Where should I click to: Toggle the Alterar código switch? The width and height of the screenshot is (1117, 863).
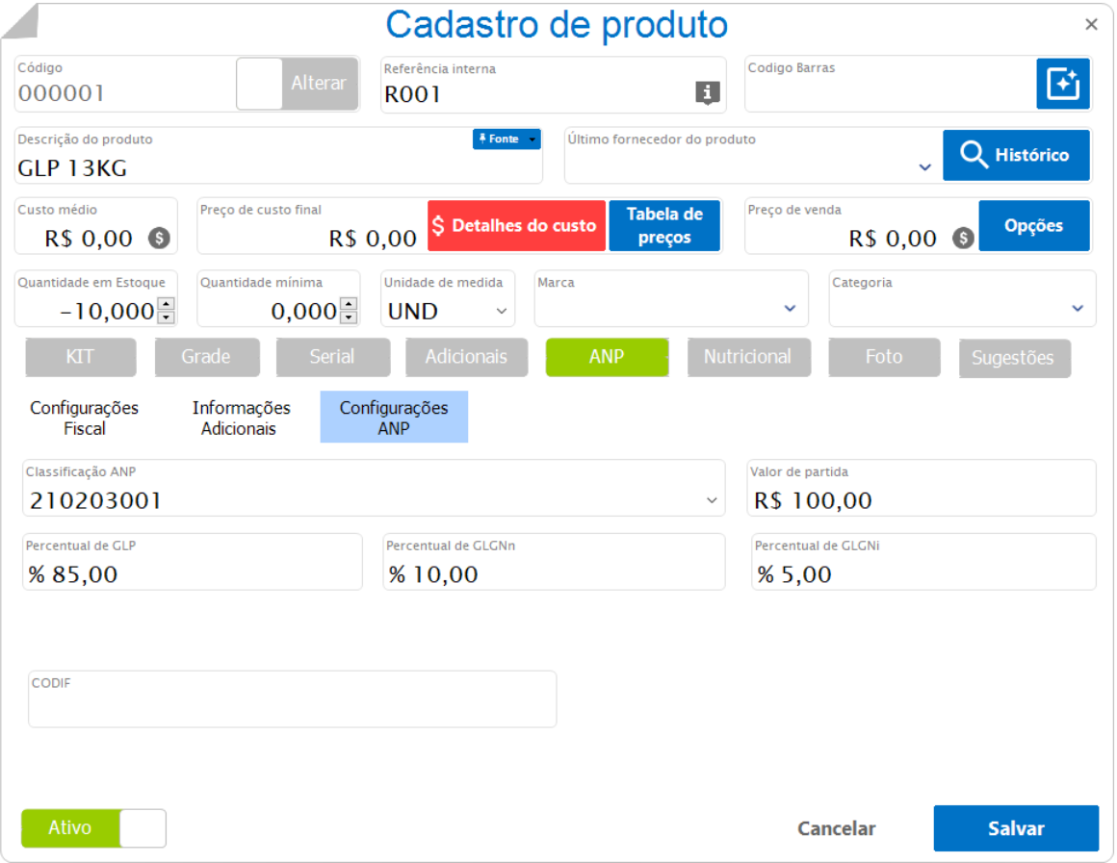298,84
